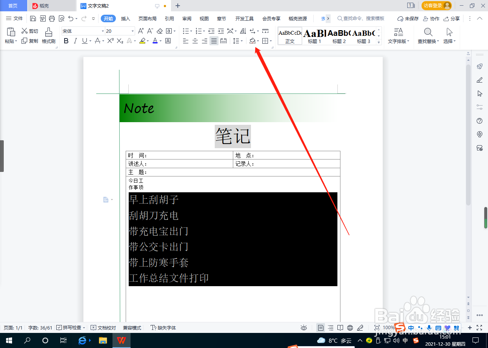Select the 标题 1 heading style

click(x=314, y=36)
